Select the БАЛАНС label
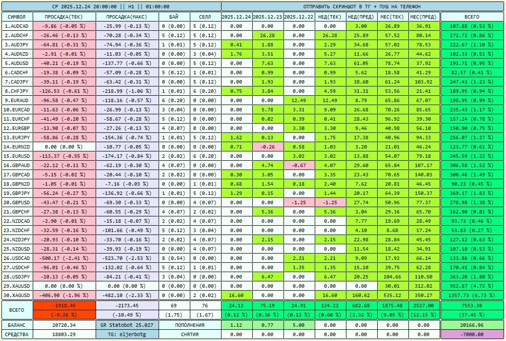Viewport: 506px width, 341px height. (x=17, y=325)
